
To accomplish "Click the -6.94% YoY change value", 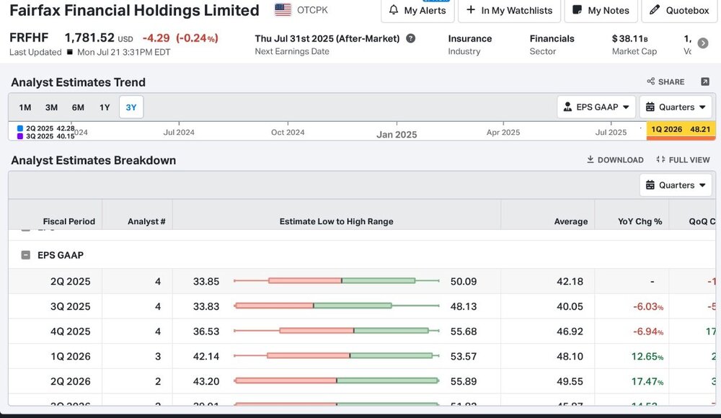I will coord(648,332).
